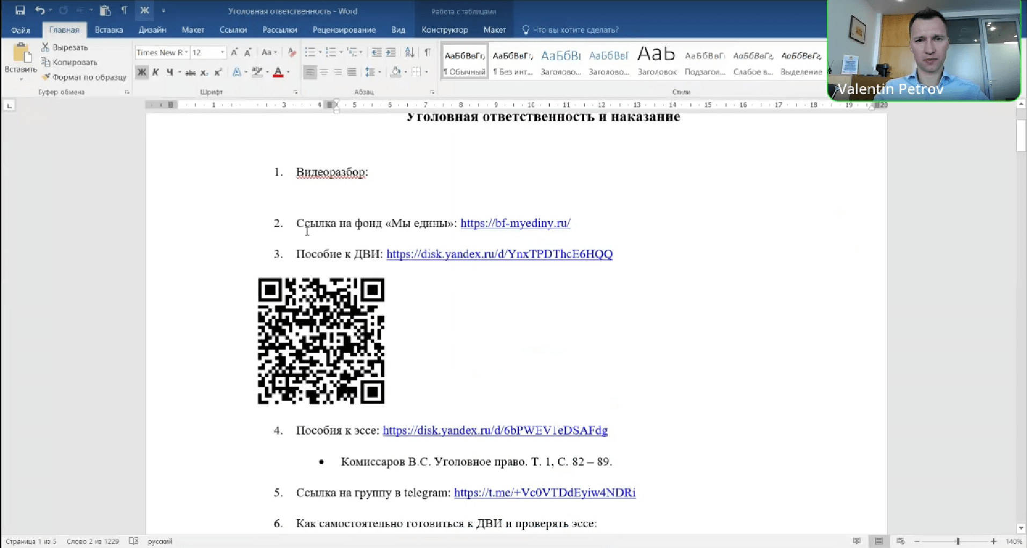
Task: Justify the paragraph text
Action: click(x=352, y=72)
